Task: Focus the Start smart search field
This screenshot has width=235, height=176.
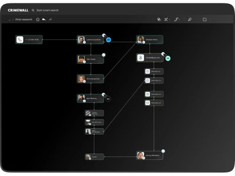Action: pos(47,10)
